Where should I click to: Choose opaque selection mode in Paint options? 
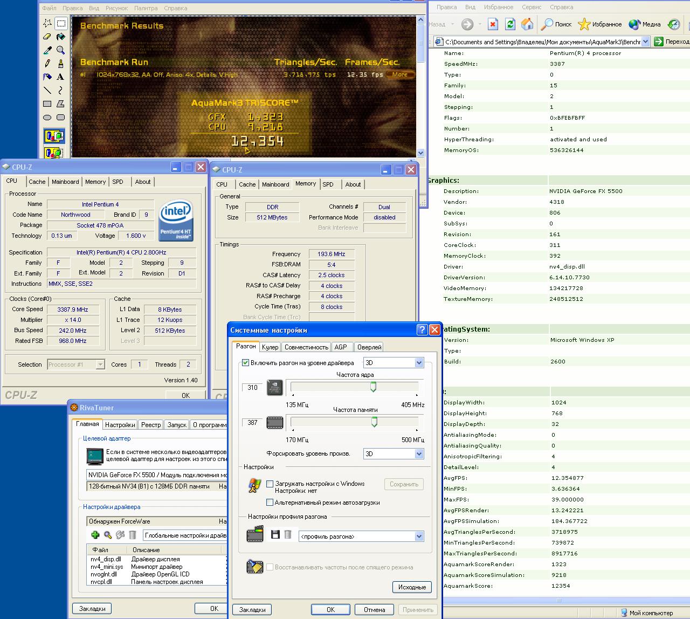coord(54,136)
